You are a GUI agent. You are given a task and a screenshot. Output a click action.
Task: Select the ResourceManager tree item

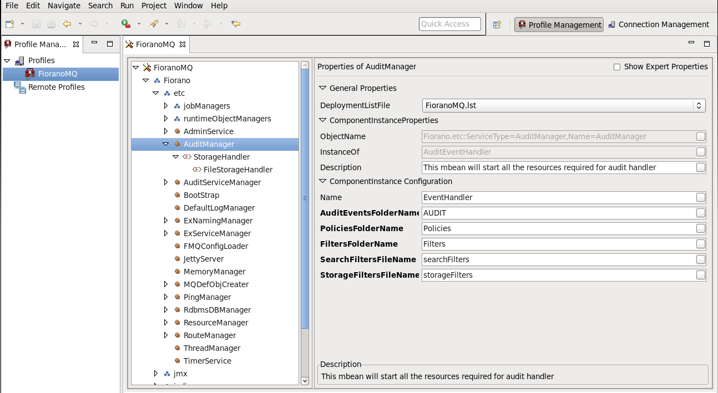click(216, 323)
